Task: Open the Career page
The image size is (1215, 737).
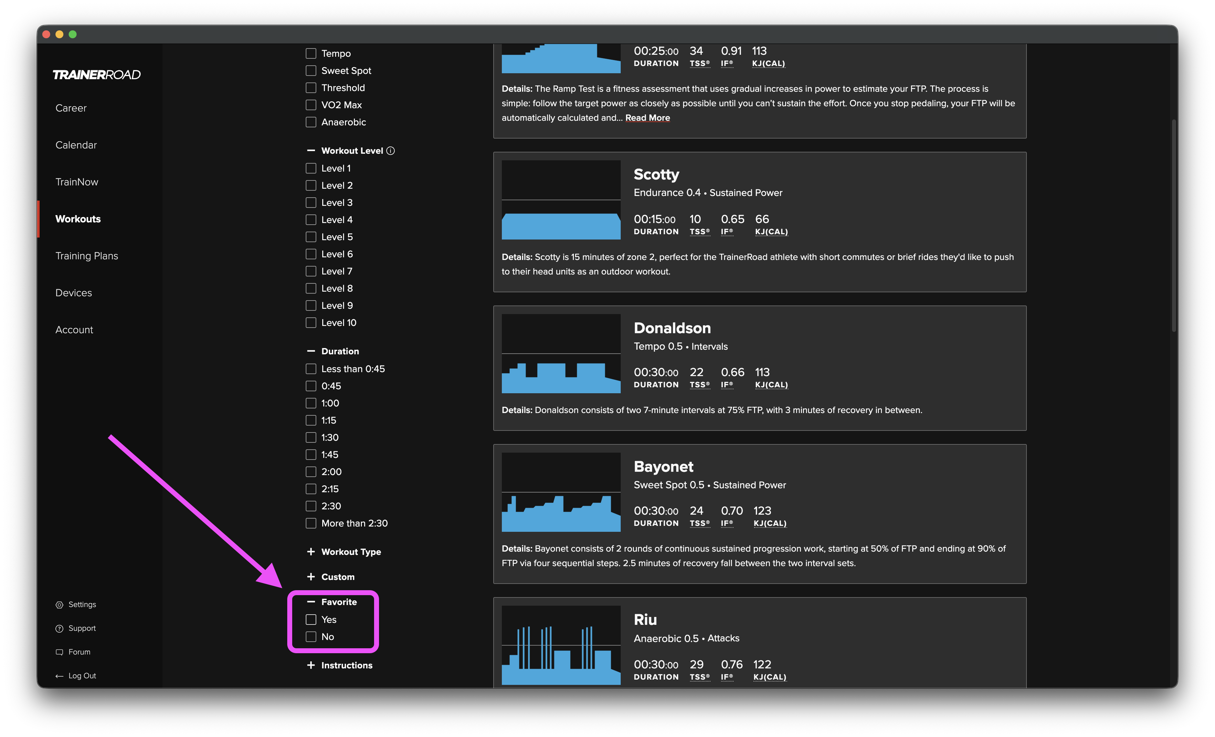Action: click(71, 108)
